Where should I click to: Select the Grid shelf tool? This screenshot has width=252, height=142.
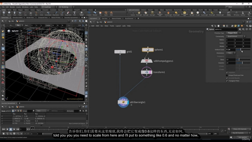31,13
